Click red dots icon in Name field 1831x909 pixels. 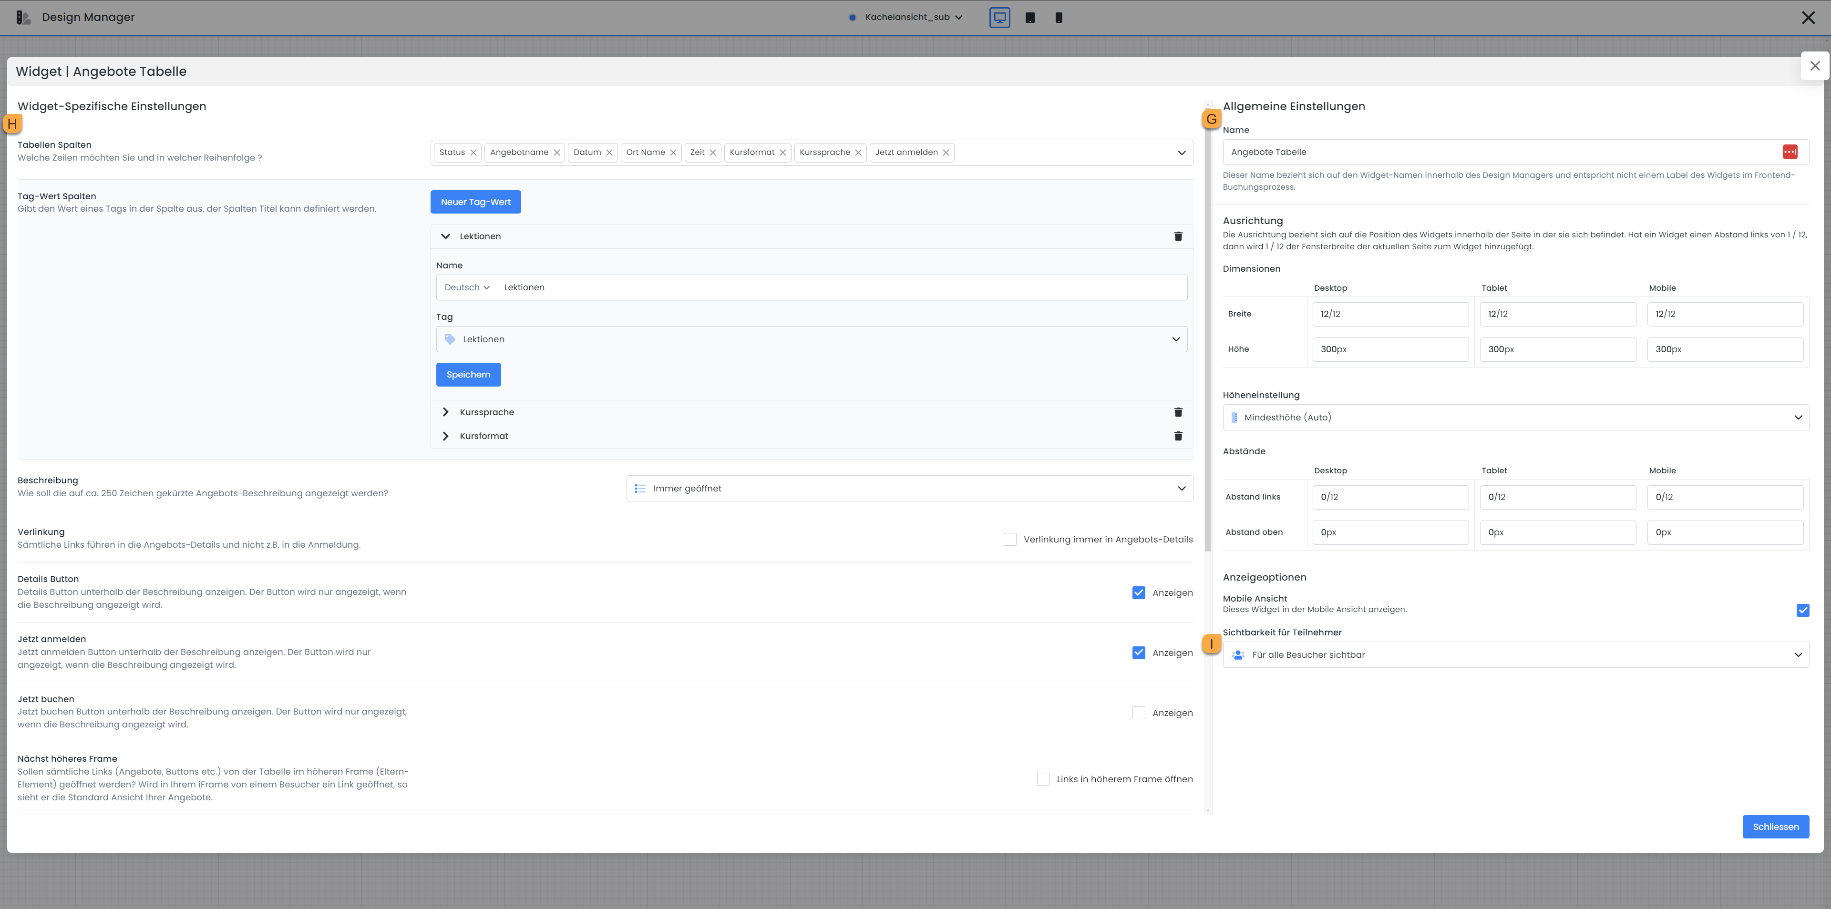click(1789, 152)
